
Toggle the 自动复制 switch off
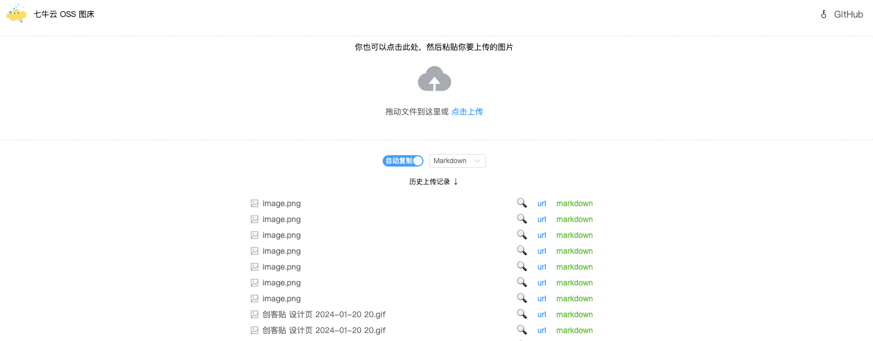(x=403, y=161)
